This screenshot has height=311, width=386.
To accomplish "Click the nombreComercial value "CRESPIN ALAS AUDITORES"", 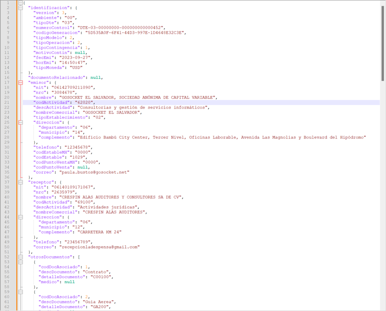I will pyautogui.click(x=114, y=212).
